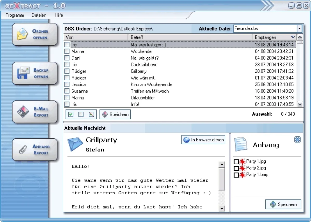
Task: Click the Von column header
Action: (x=96, y=37)
